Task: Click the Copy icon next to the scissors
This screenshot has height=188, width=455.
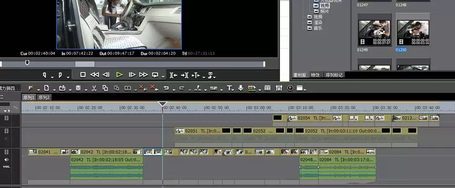Action: click(x=105, y=89)
